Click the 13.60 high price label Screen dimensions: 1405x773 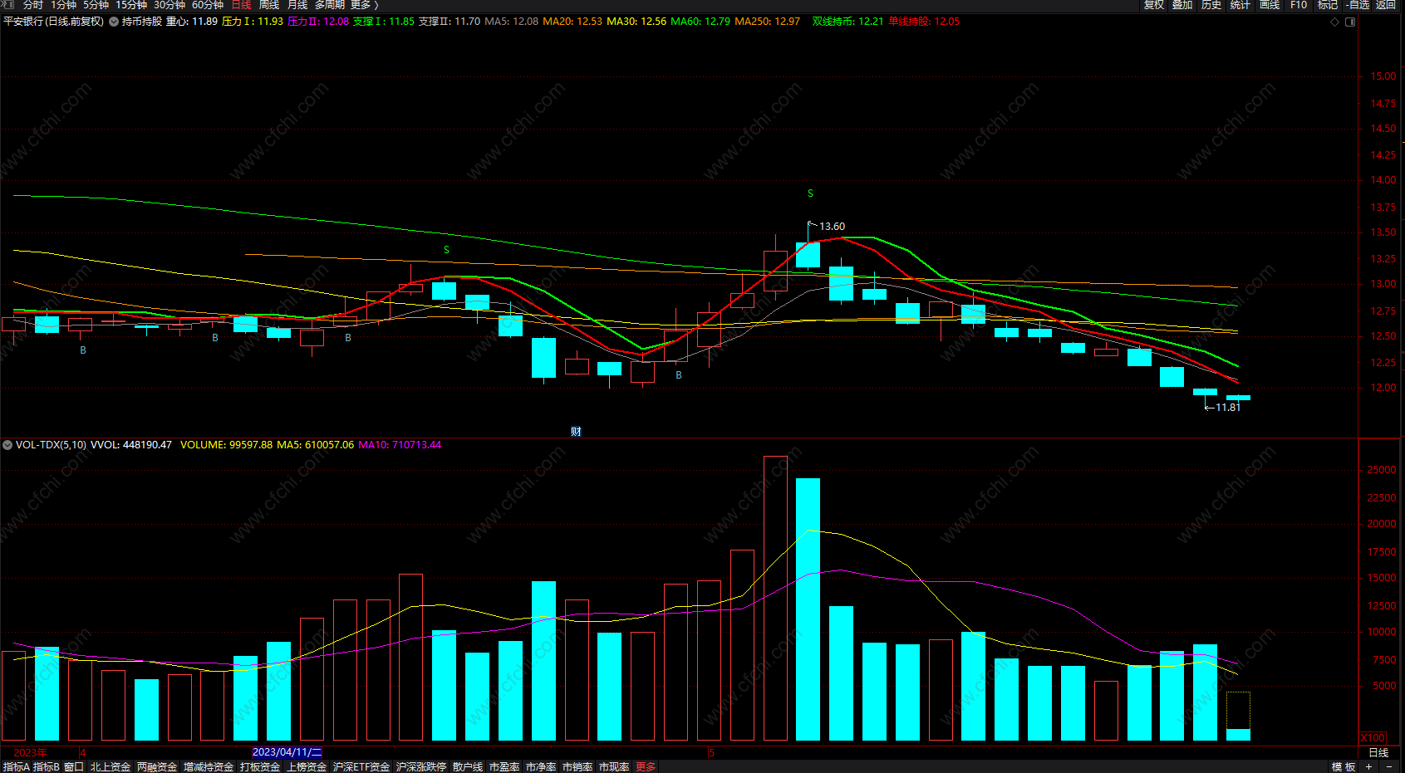[832, 227]
